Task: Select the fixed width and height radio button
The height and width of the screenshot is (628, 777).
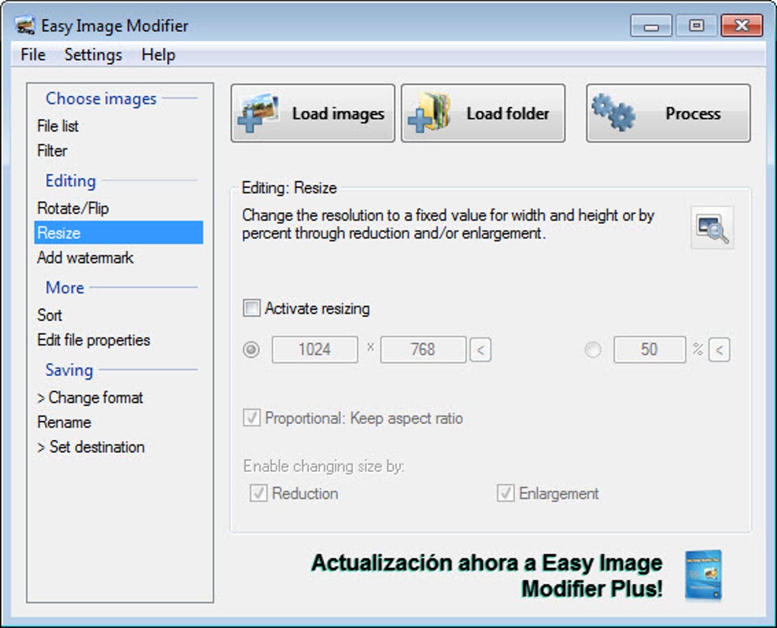Action: pos(251,349)
